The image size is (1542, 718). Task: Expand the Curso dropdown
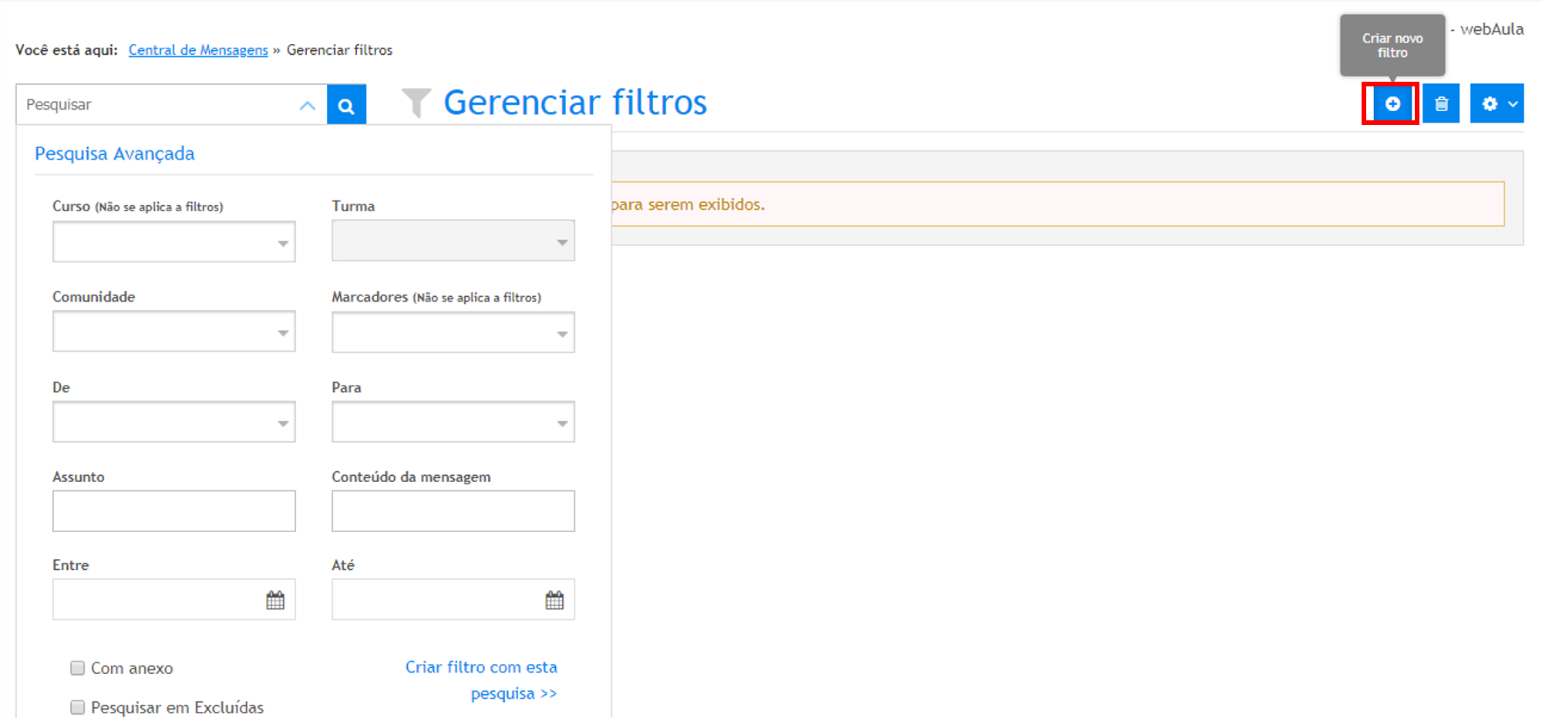[174, 242]
